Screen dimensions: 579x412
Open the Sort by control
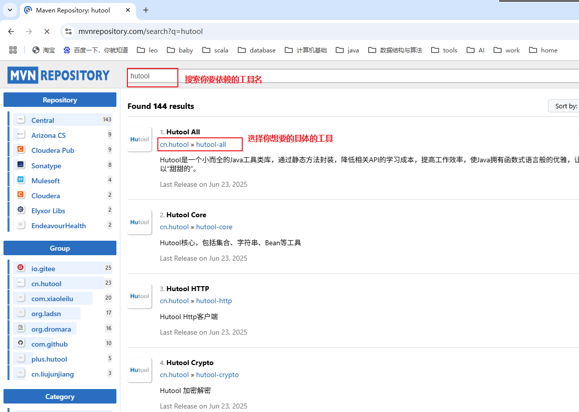point(564,106)
